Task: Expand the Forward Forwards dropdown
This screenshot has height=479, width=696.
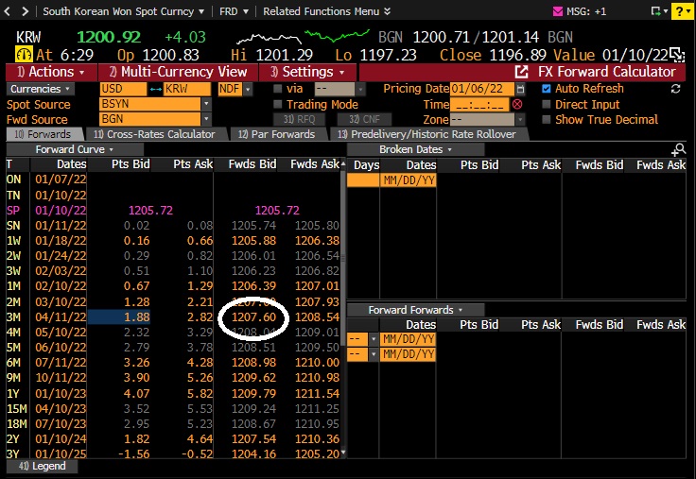Action: pos(415,310)
